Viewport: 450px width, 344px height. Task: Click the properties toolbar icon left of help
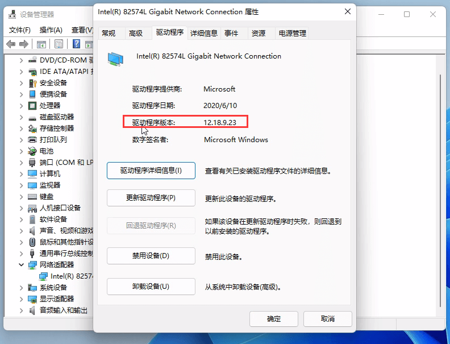click(59, 44)
